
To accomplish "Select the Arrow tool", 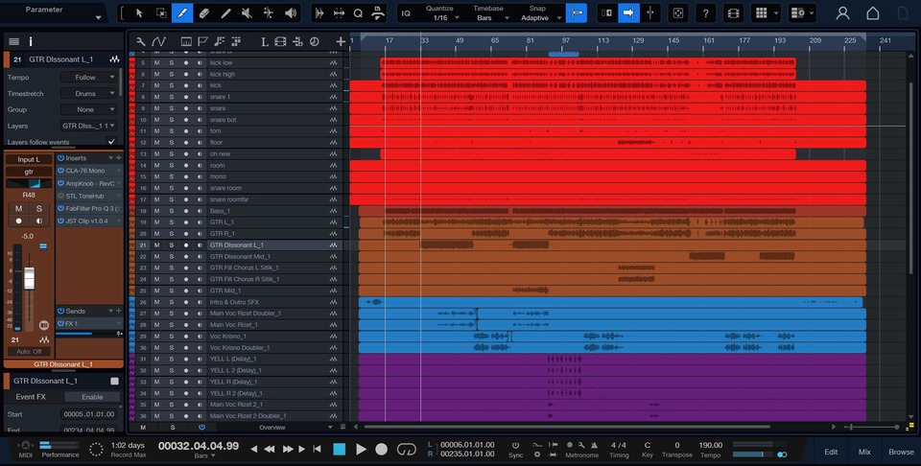I will click(x=139, y=12).
